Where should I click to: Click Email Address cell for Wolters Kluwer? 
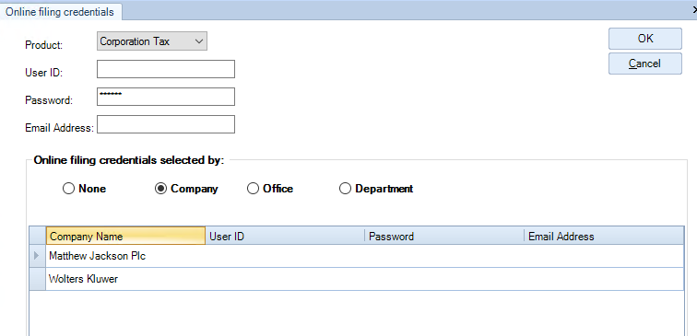(x=604, y=279)
